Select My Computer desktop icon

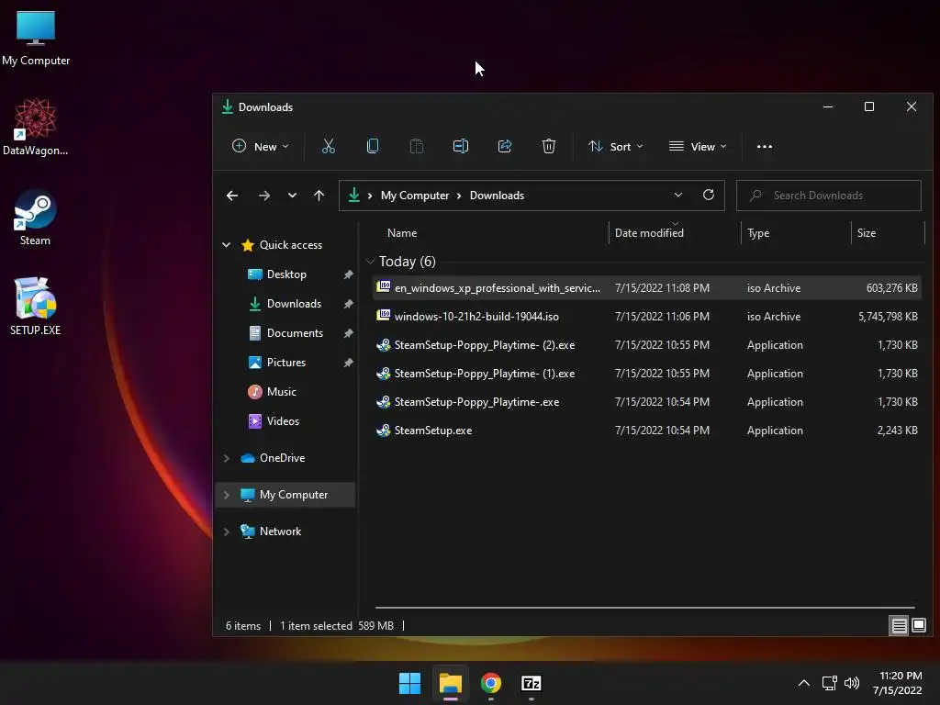(x=36, y=39)
